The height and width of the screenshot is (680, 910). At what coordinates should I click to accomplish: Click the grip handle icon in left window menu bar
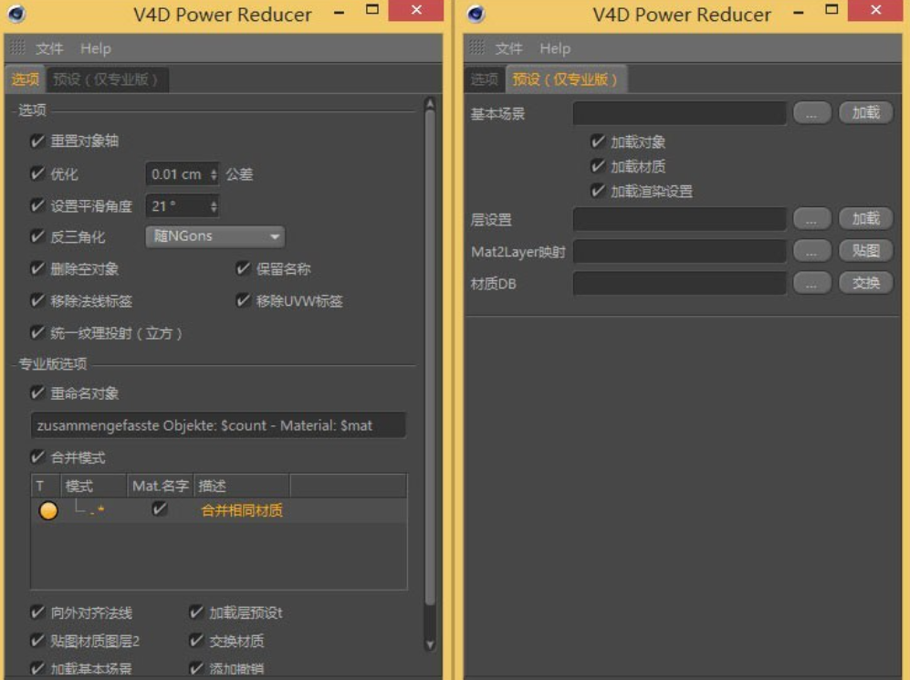pos(18,47)
